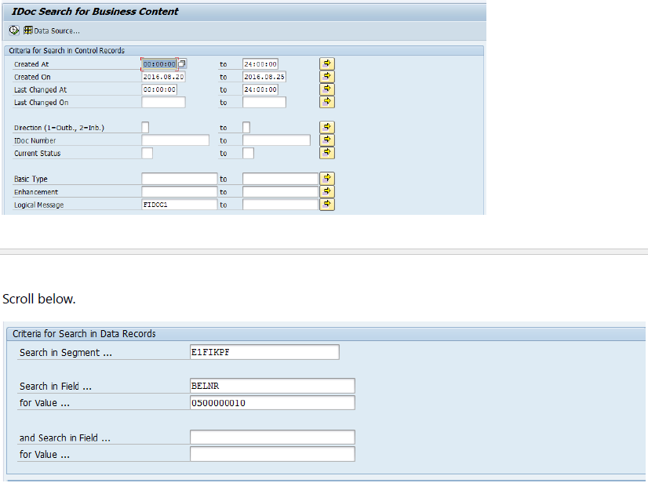This screenshot has width=648, height=483.
Task: Open multiple selection for Created On
Action: pyautogui.click(x=327, y=77)
